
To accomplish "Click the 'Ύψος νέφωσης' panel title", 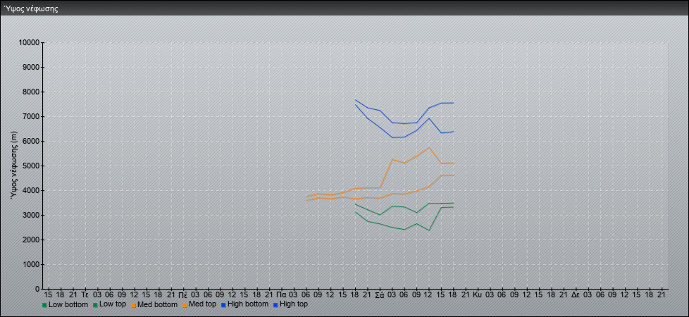I will click(31, 8).
